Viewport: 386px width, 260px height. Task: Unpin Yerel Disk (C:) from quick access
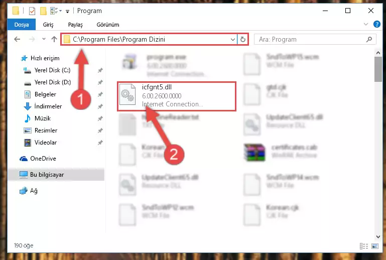[x=100, y=70]
